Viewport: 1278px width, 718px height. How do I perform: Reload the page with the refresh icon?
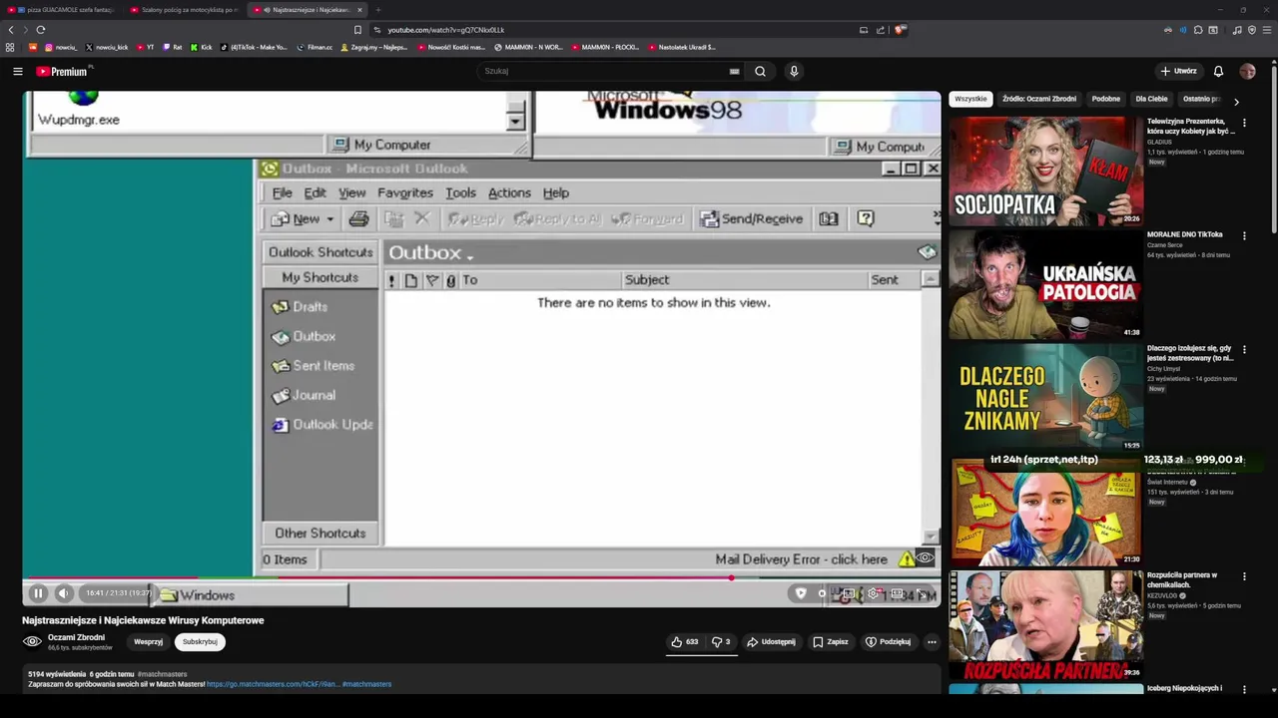tap(40, 30)
